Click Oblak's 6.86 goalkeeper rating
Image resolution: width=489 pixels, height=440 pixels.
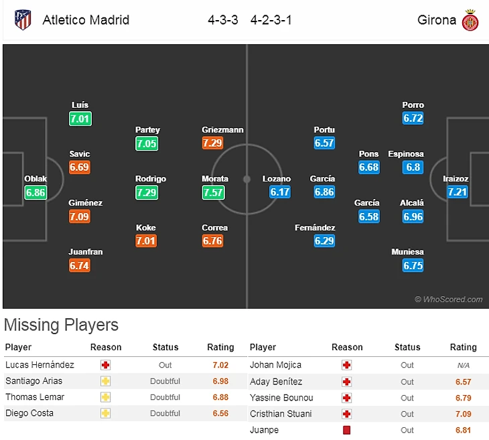click(36, 192)
